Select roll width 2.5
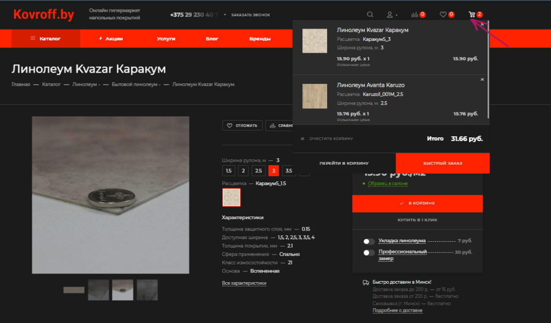This screenshot has width=551, height=323. pos(258,171)
